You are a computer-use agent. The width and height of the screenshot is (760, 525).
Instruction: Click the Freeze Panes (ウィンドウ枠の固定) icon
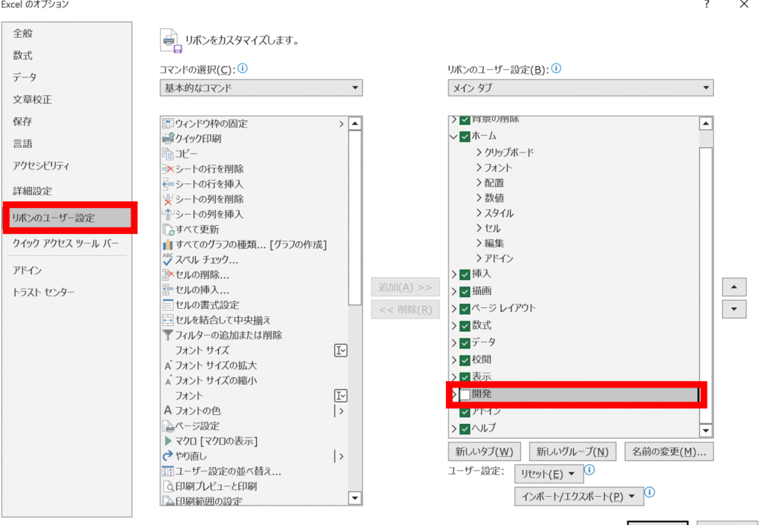coord(168,123)
